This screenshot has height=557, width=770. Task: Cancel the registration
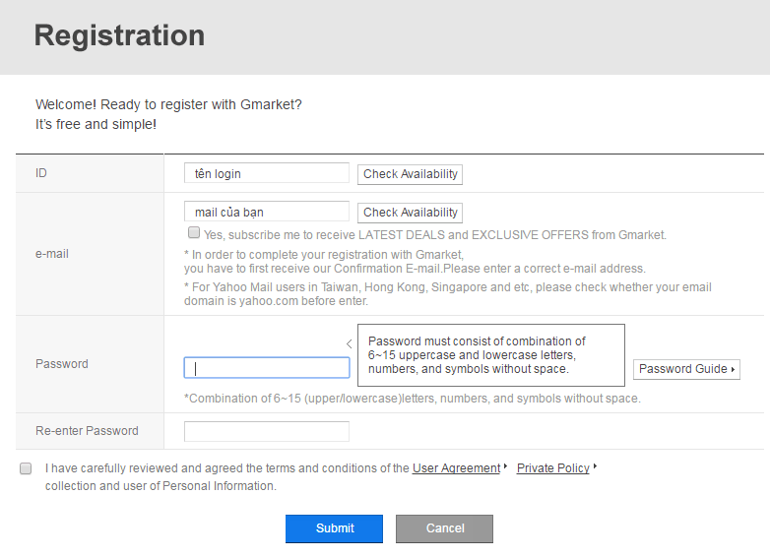[444, 528]
